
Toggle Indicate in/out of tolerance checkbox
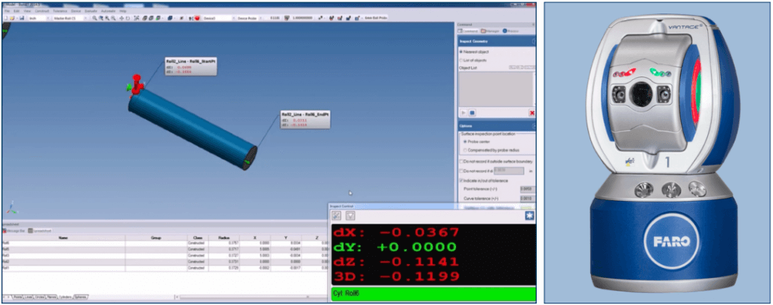coord(461,181)
